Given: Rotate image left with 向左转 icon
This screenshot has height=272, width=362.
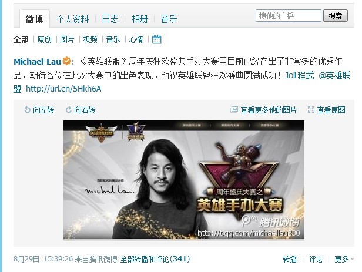Looking at the screenshot, I should (x=27, y=110).
